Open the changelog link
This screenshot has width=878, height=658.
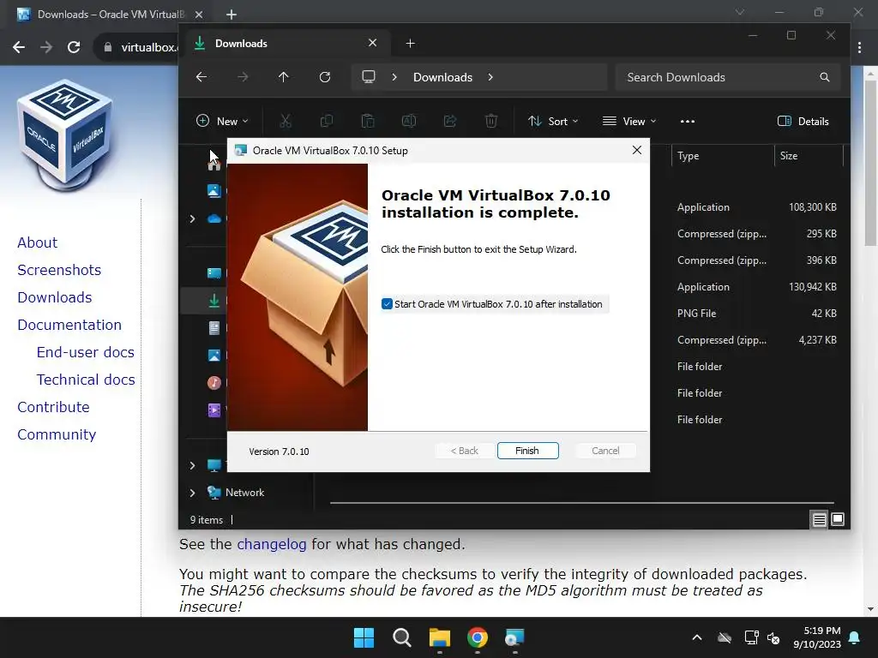click(272, 544)
